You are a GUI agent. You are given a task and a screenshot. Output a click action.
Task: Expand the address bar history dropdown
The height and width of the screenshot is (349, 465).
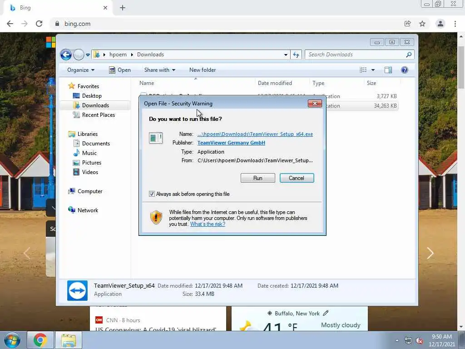point(286,55)
